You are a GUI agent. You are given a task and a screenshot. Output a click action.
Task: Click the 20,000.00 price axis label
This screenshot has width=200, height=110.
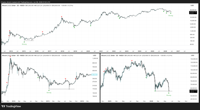coord(193,17)
